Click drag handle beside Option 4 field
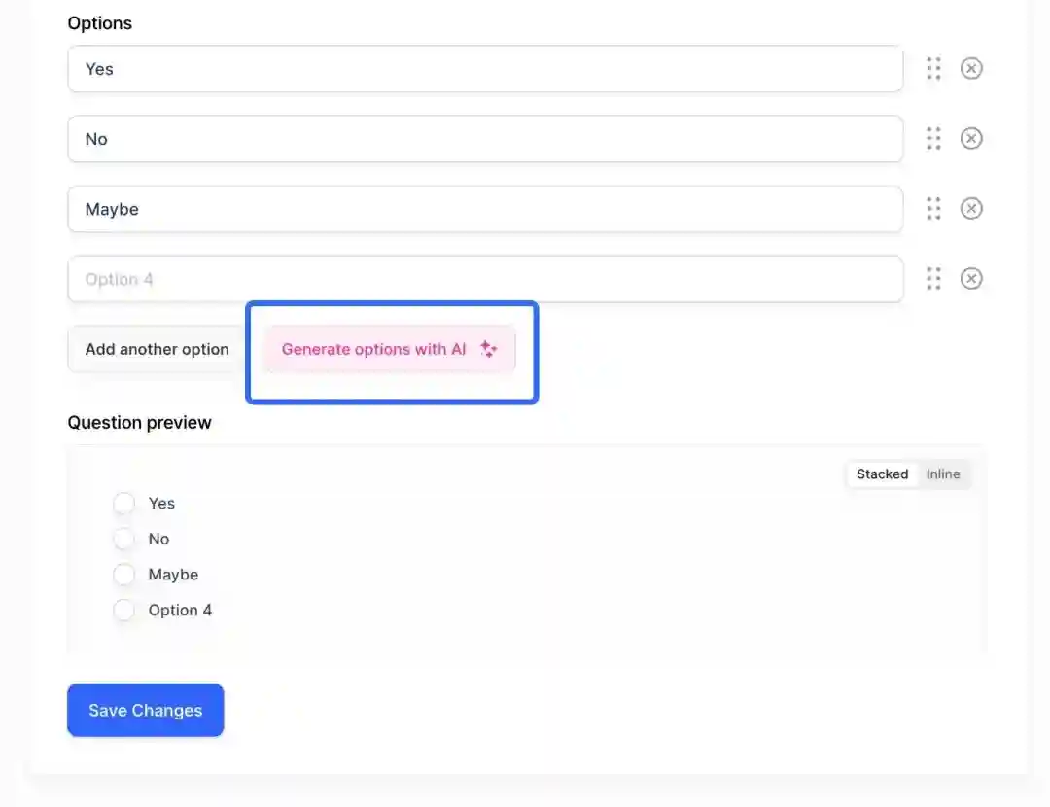1050x807 pixels. tap(933, 279)
